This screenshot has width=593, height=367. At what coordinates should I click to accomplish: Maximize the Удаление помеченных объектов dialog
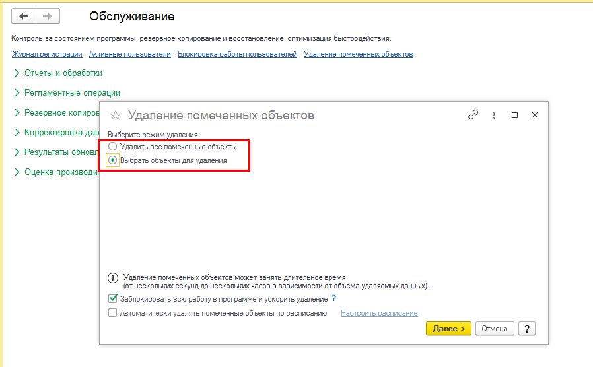pos(514,115)
